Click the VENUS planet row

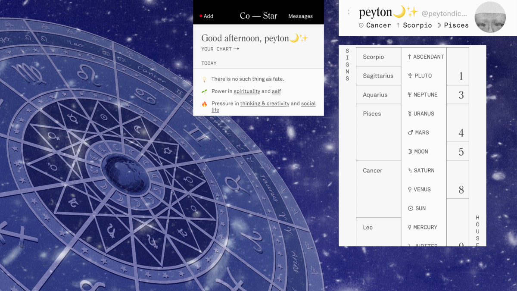coord(419,190)
